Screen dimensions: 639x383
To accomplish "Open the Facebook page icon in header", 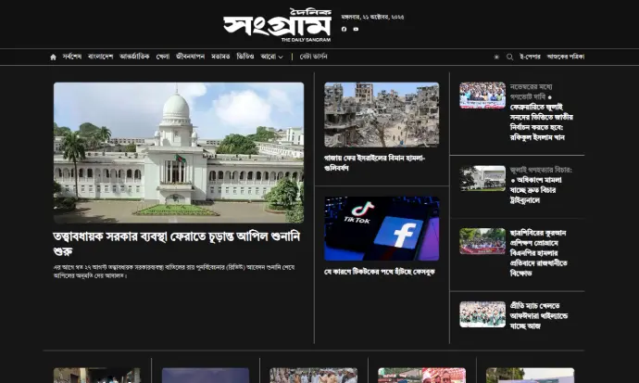I will tap(344, 29).
